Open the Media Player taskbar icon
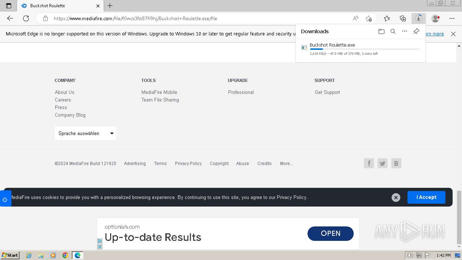 pyautogui.click(x=53, y=255)
